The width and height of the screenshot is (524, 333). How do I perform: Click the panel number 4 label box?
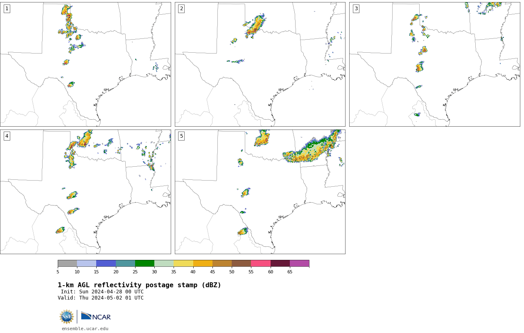pos(7,136)
